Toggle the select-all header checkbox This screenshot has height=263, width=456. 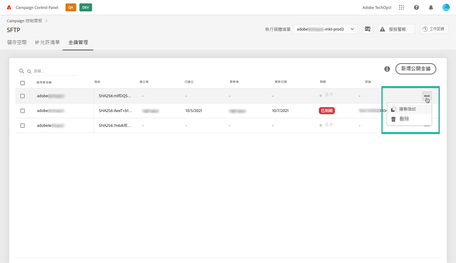point(23,83)
